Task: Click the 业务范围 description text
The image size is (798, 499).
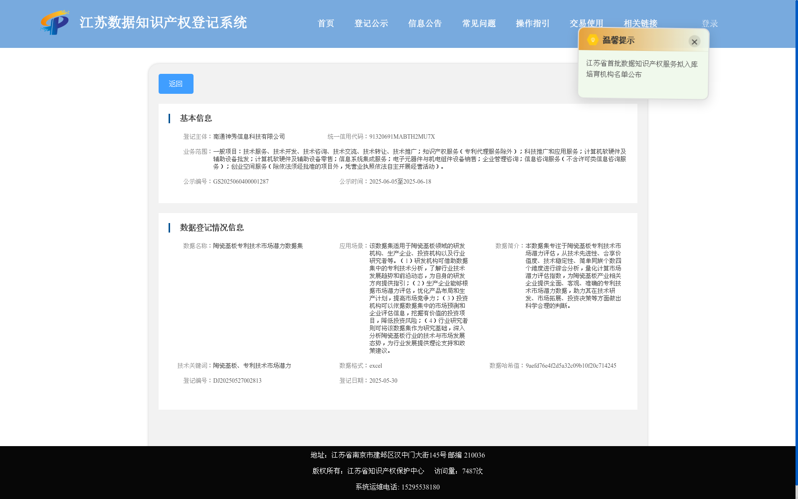Action: (419, 159)
